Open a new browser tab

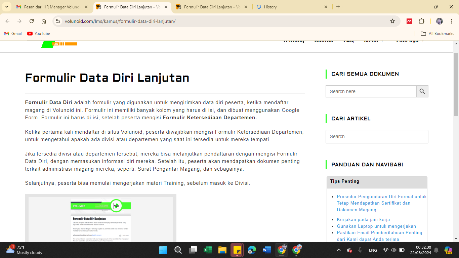tap(338, 7)
